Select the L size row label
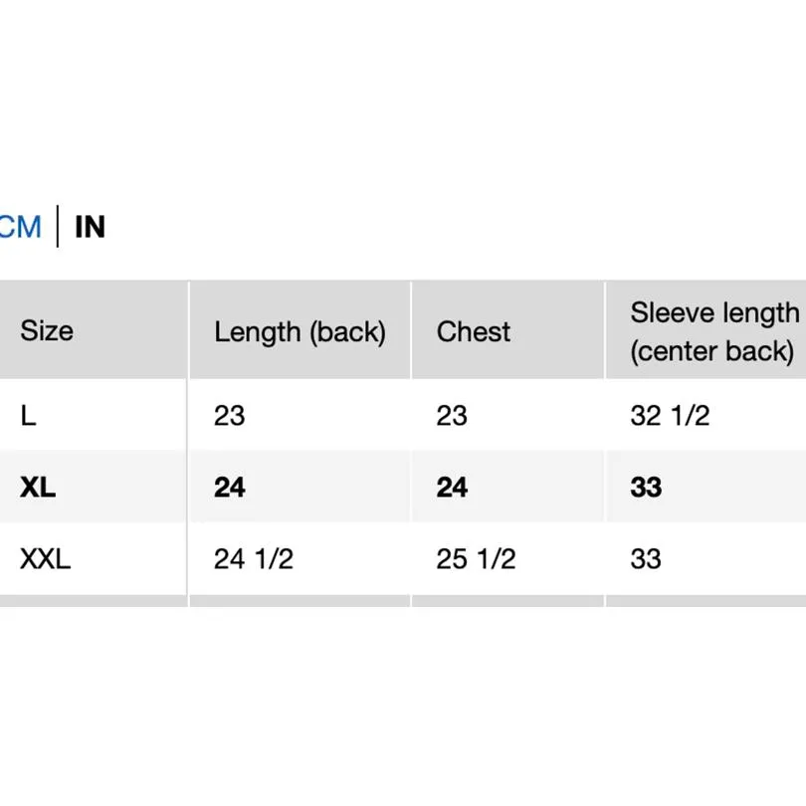 coord(29,415)
